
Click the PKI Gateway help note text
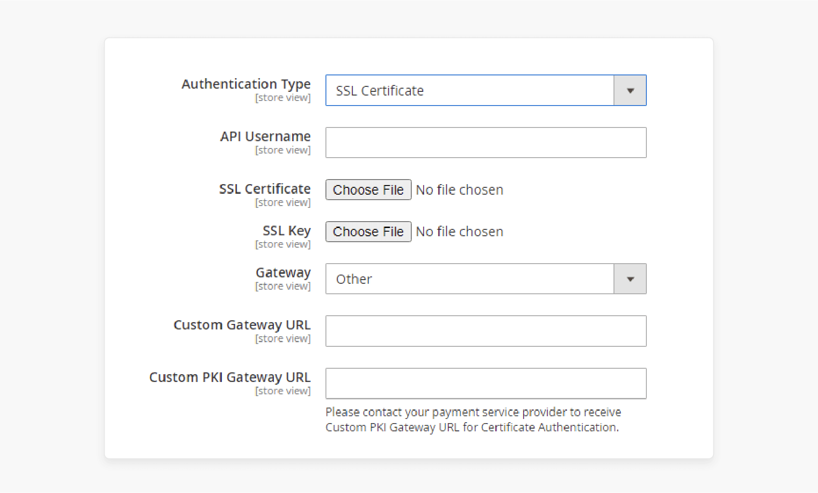[473, 419]
